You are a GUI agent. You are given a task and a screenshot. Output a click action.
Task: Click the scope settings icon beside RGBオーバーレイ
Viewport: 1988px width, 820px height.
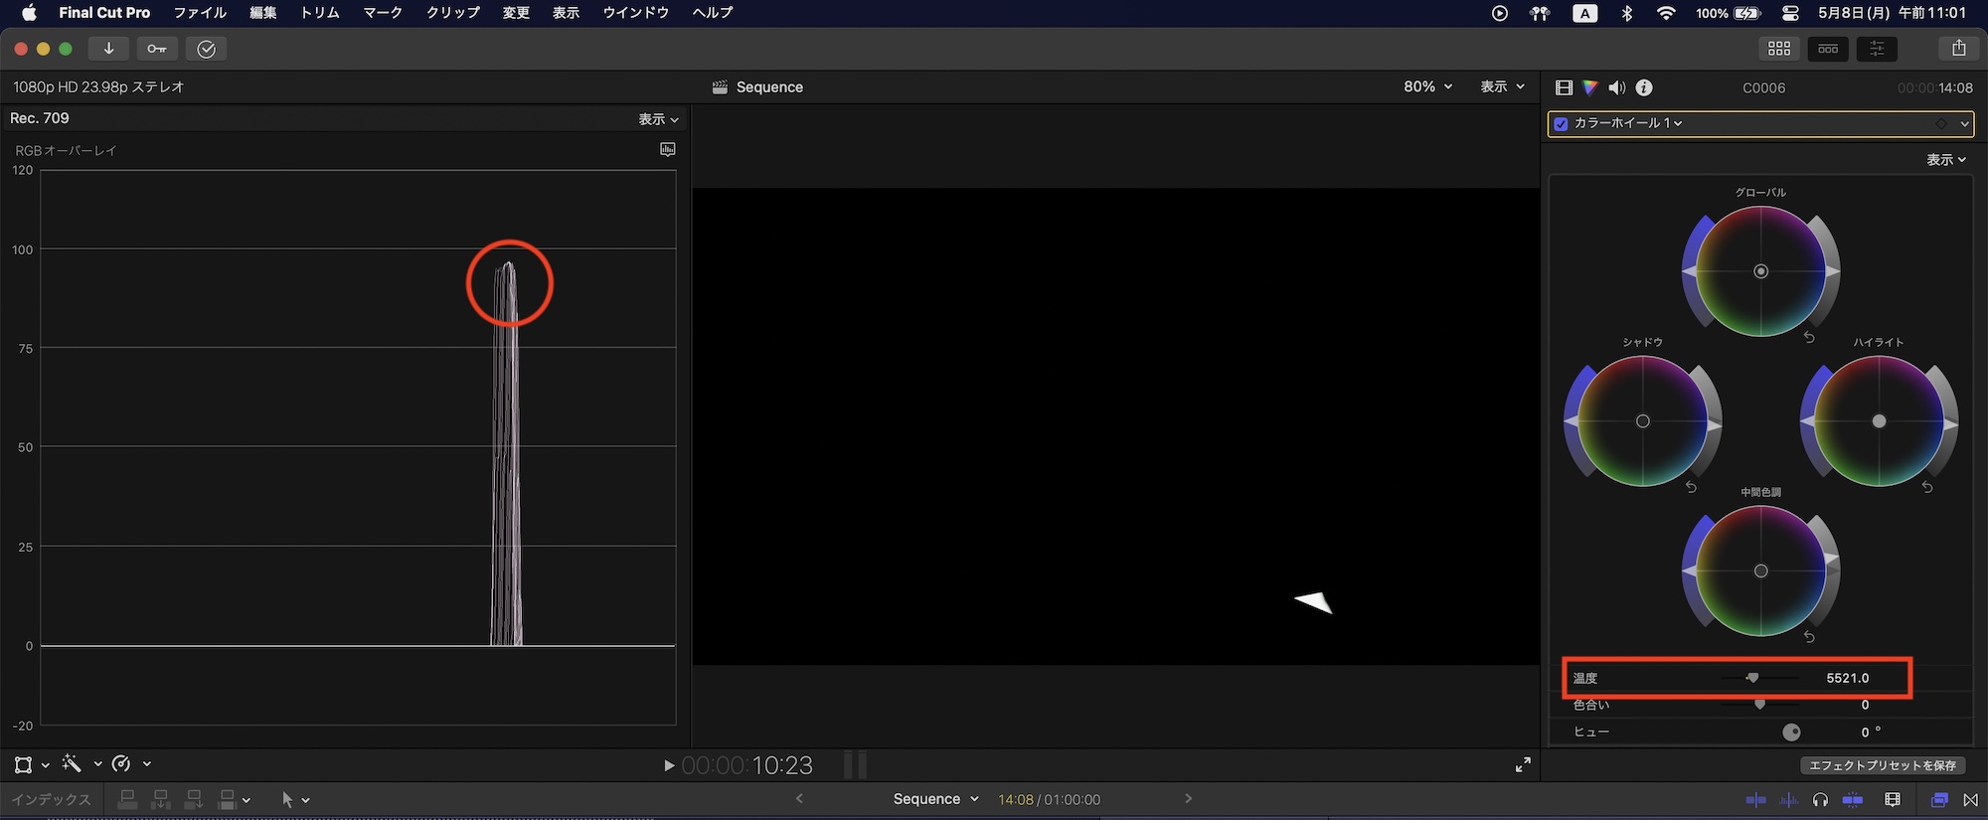(668, 149)
